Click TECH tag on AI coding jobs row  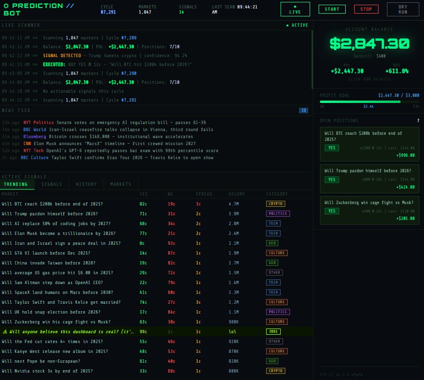(x=273, y=223)
